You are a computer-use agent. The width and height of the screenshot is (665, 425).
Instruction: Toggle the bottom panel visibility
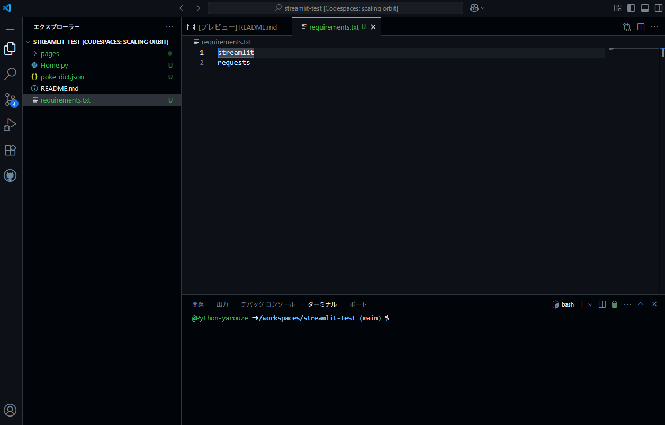pos(645,8)
